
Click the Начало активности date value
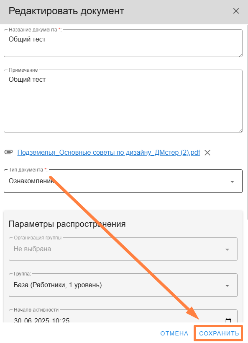pos(42,320)
